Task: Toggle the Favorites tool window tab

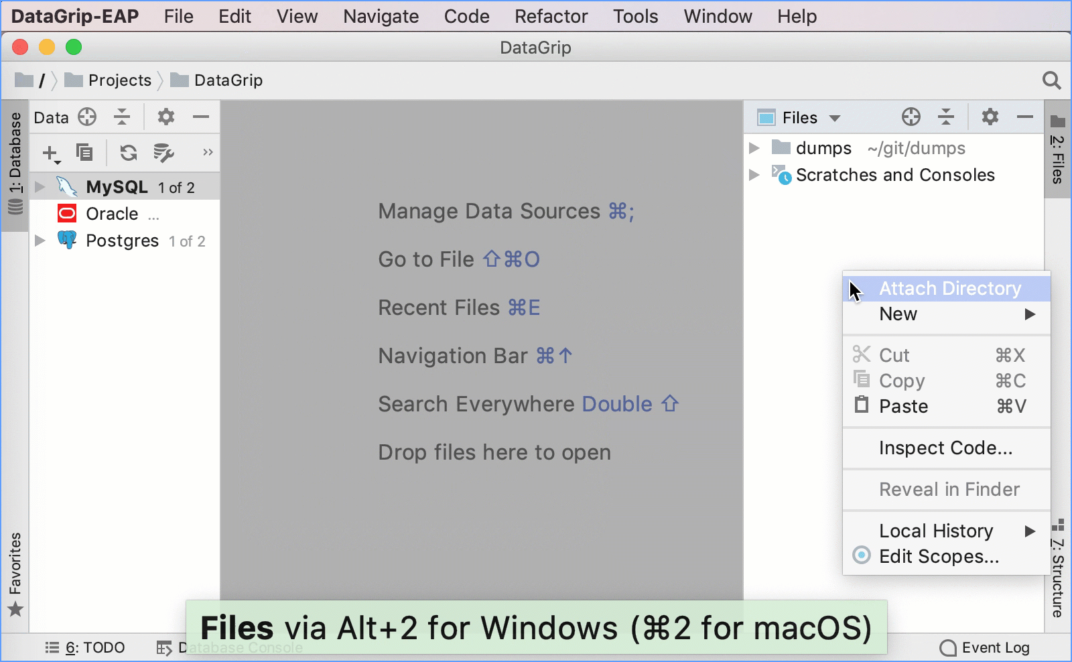Action: pos(15,575)
